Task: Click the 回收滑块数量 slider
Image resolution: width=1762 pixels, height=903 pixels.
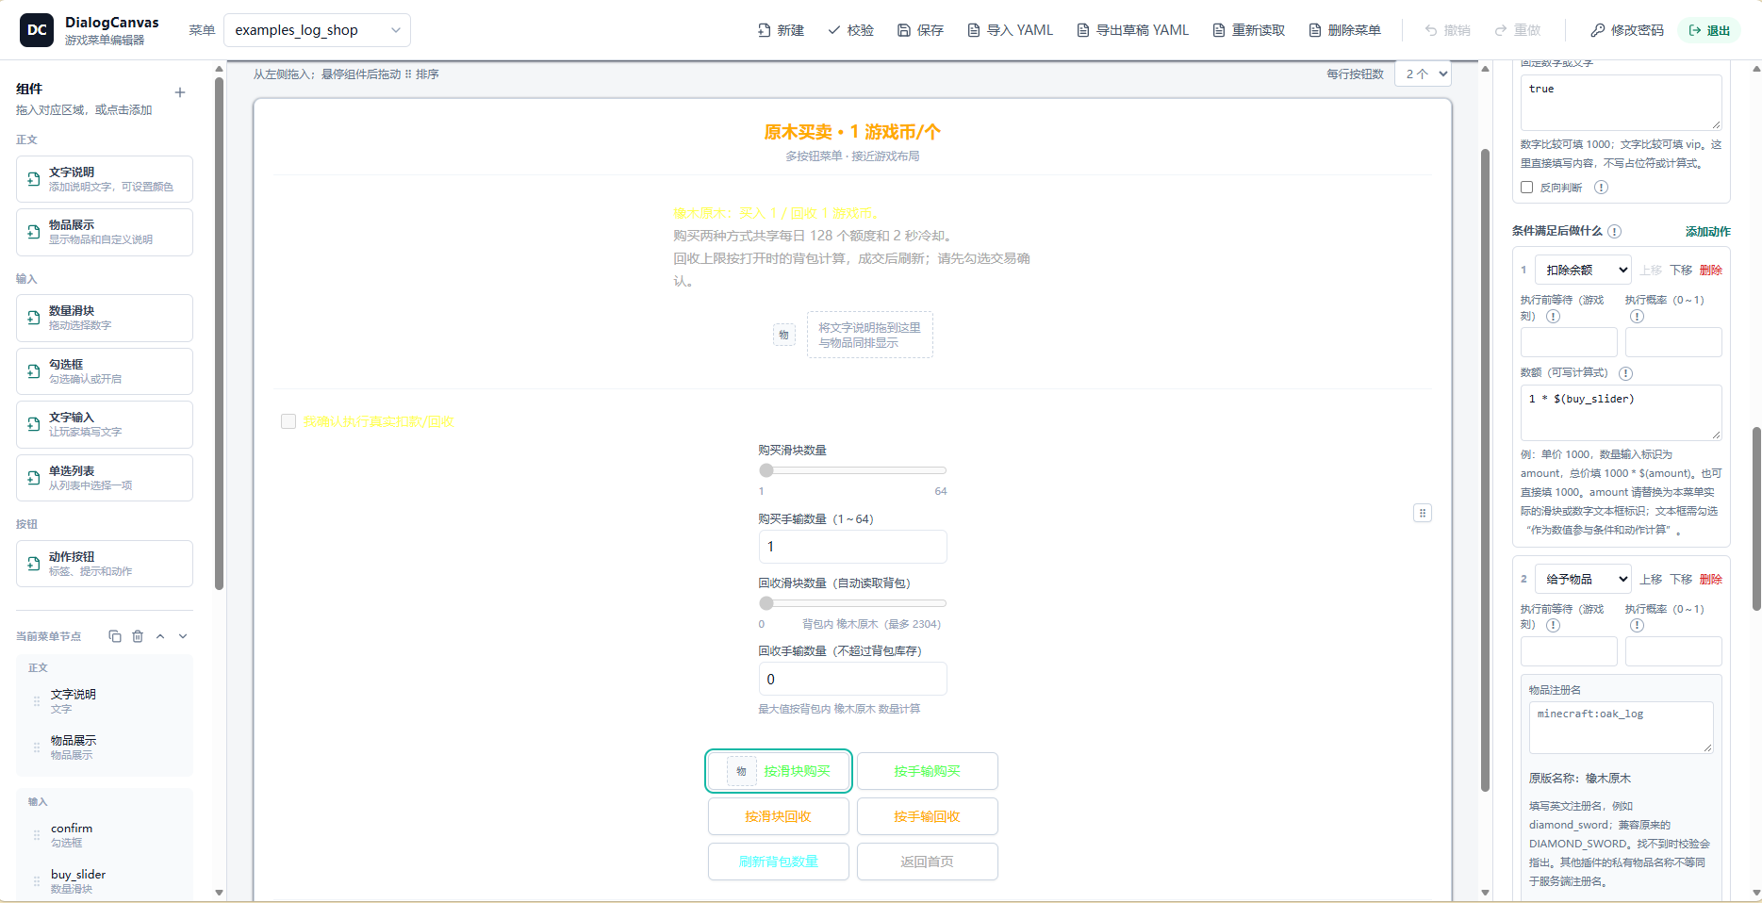Action: click(x=852, y=603)
